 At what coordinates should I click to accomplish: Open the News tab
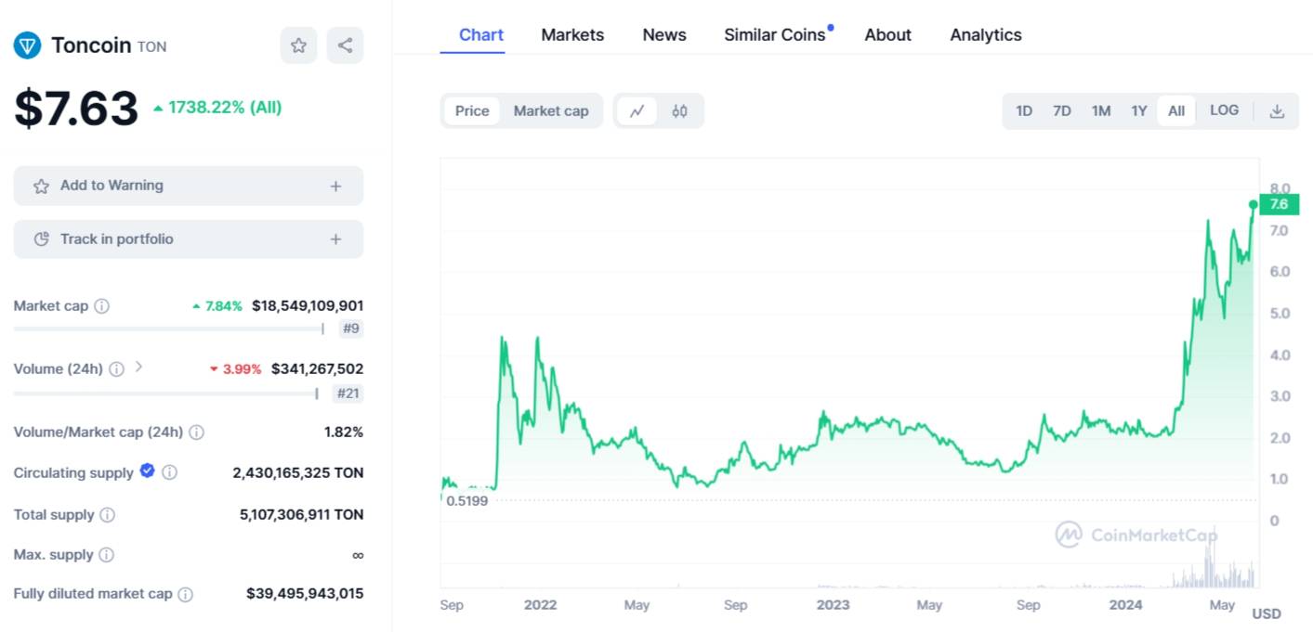(664, 35)
